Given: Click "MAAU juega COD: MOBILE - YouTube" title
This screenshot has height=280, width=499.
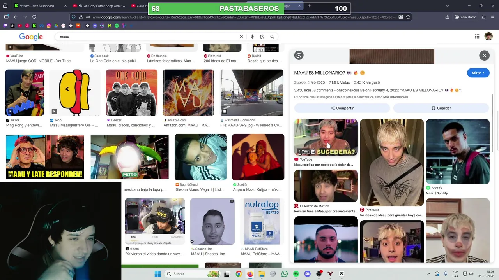Looking at the screenshot, I should [x=39, y=61].
